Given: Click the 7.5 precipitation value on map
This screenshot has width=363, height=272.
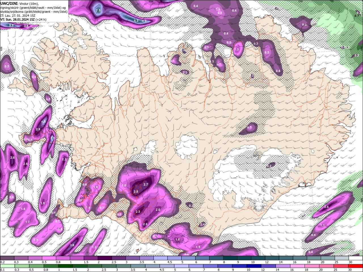Looking at the screenshot, I should (x=98, y=10).
